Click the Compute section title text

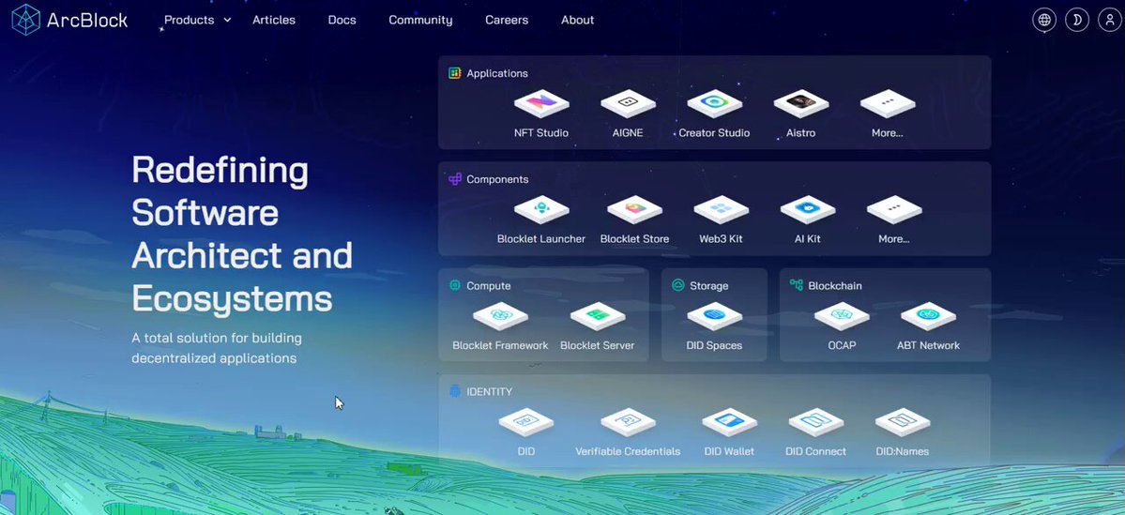(x=489, y=285)
